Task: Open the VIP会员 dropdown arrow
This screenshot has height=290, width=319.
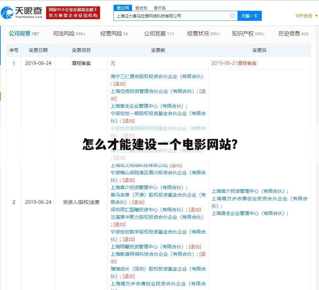Action: (316, 16)
